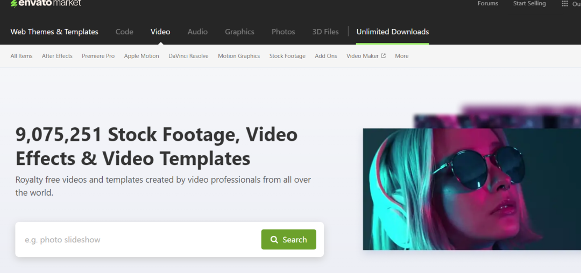This screenshot has height=273, width=581.
Task: Open the Forums link
Action: (x=487, y=3)
